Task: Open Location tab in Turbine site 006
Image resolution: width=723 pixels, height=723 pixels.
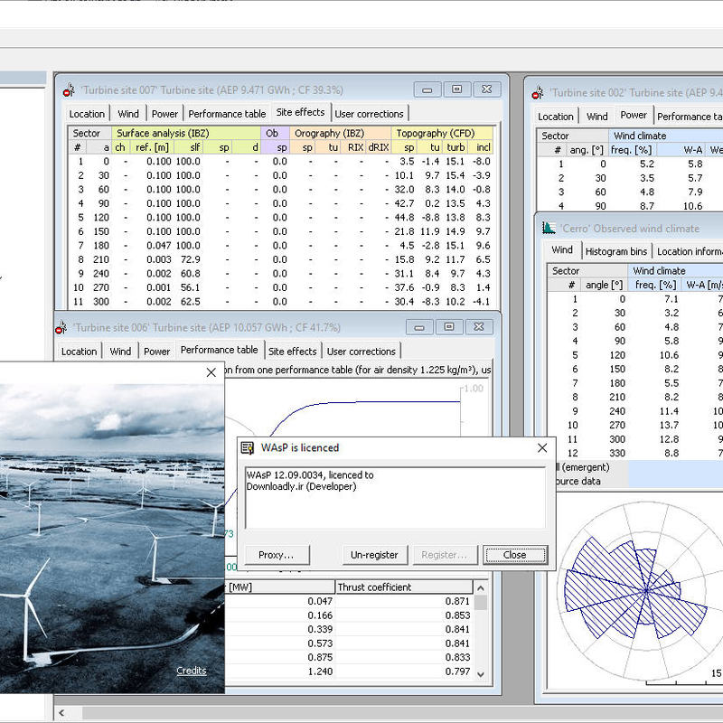Action: [79, 352]
